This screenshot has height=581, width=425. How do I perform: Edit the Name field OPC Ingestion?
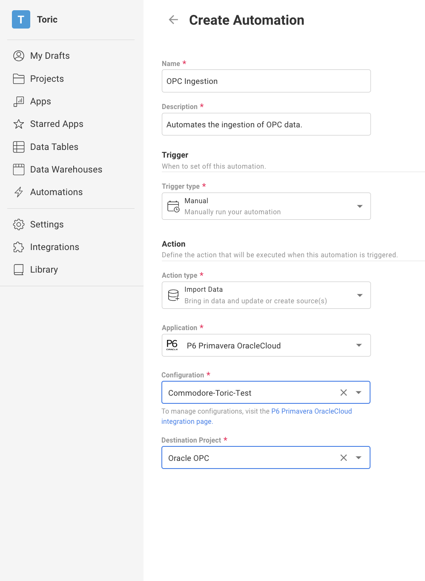pos(266,81)
